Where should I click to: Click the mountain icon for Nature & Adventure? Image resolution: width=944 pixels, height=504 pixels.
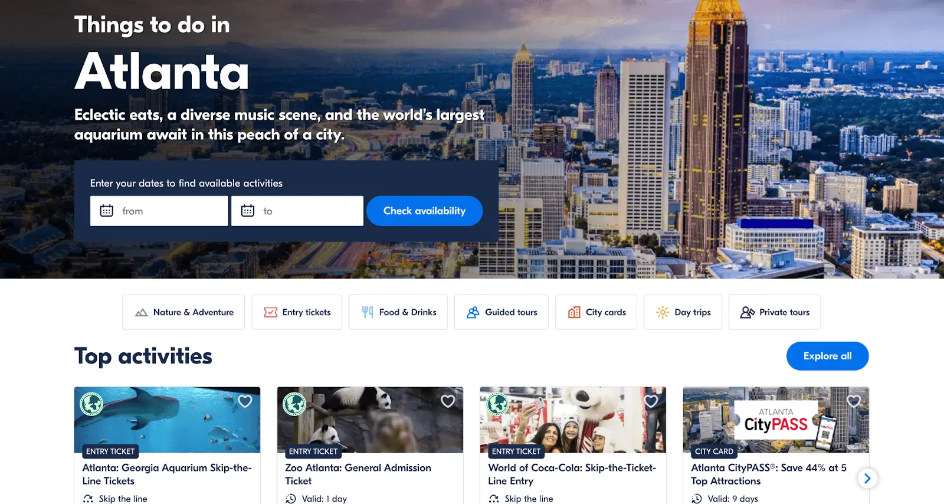[141, 313]
